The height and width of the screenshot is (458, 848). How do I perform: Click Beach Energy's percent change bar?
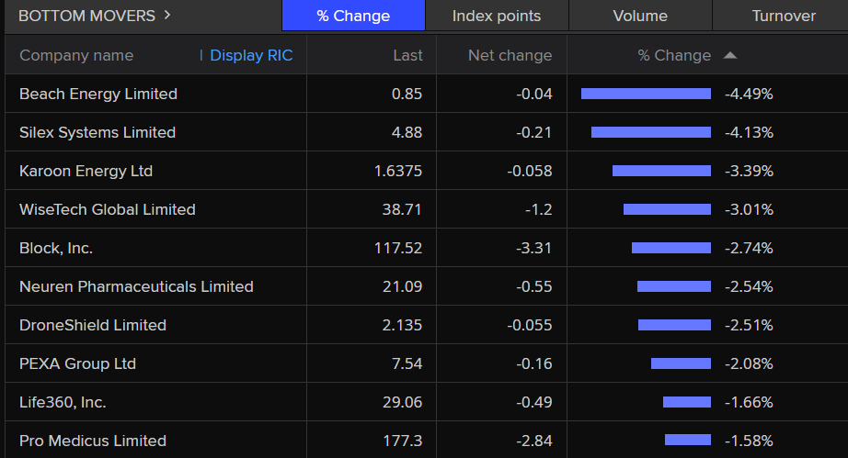(646, 94)
